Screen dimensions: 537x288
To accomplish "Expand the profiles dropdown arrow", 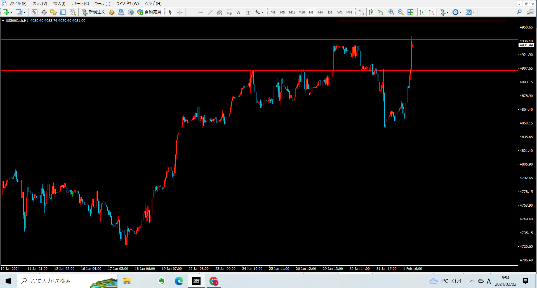I will 24,12.
